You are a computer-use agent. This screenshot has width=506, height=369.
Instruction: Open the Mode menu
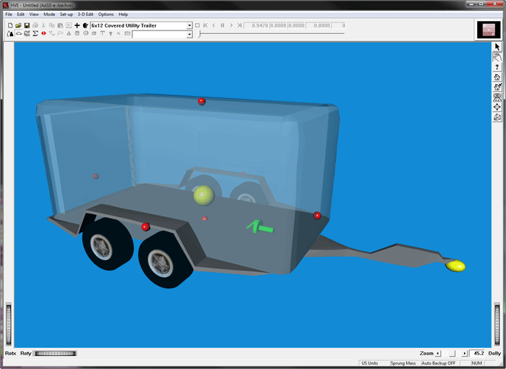click(48, 14)
